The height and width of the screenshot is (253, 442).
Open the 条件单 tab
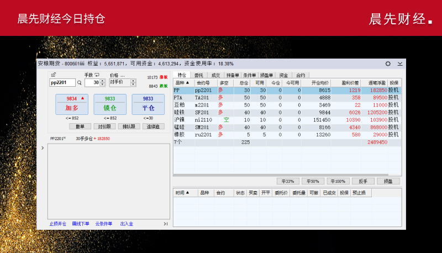point(250,75)
